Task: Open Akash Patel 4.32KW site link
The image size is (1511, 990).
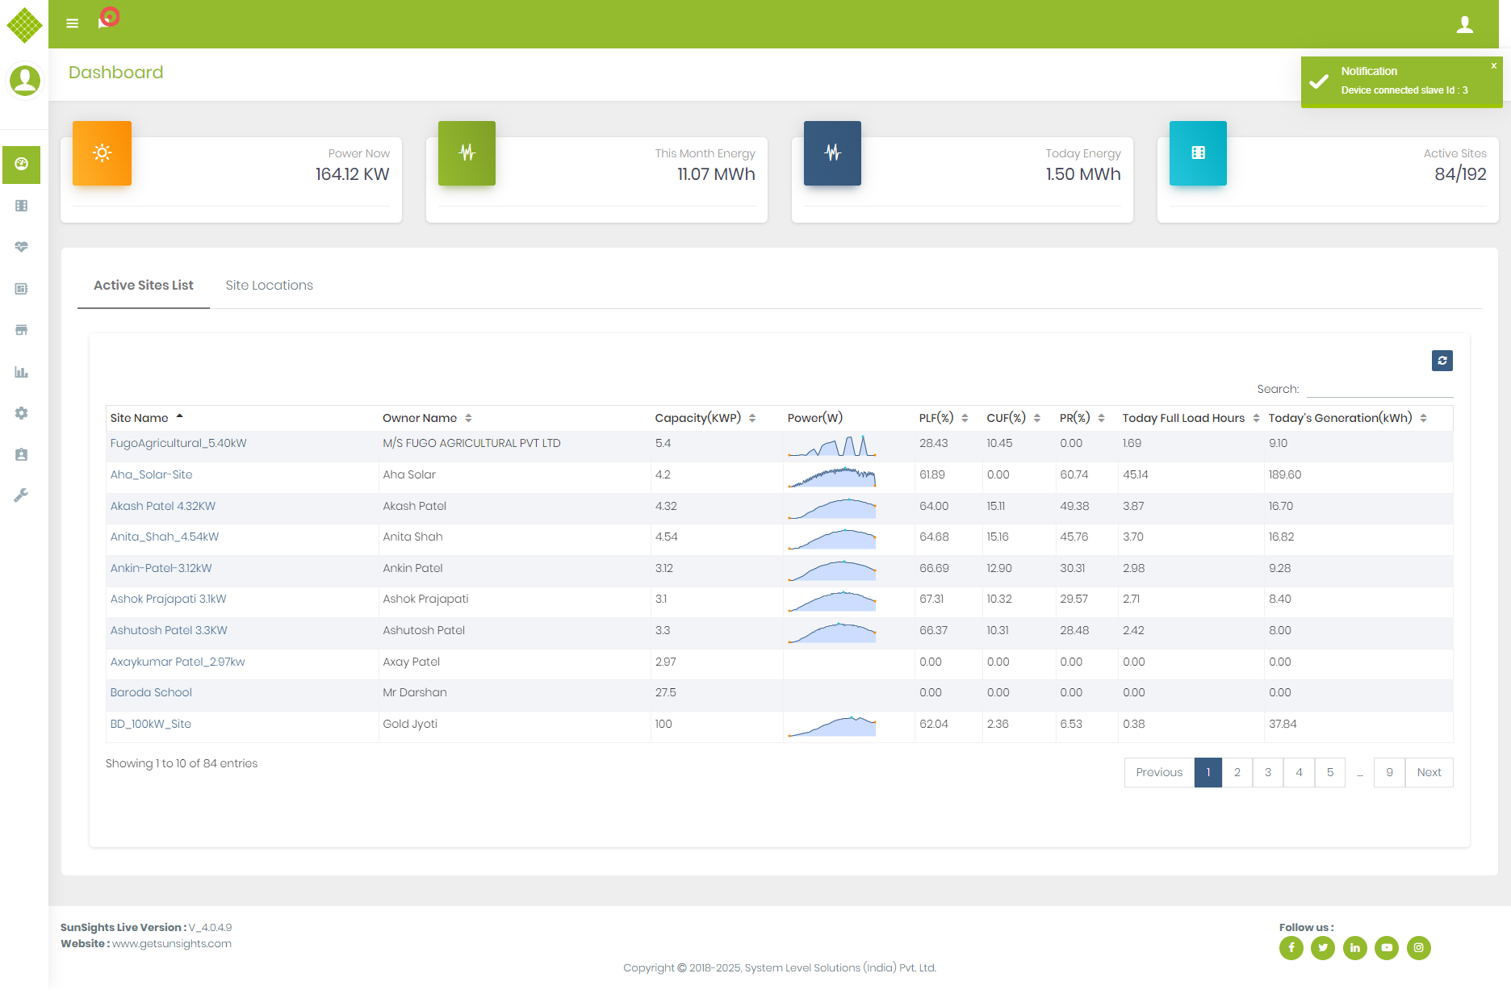Action: (163, 507)
